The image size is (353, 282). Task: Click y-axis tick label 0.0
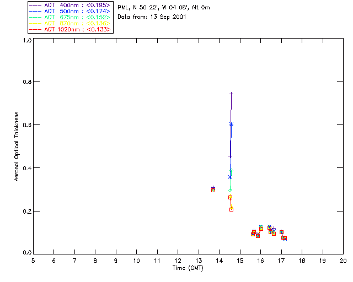[x=27, y=253]
